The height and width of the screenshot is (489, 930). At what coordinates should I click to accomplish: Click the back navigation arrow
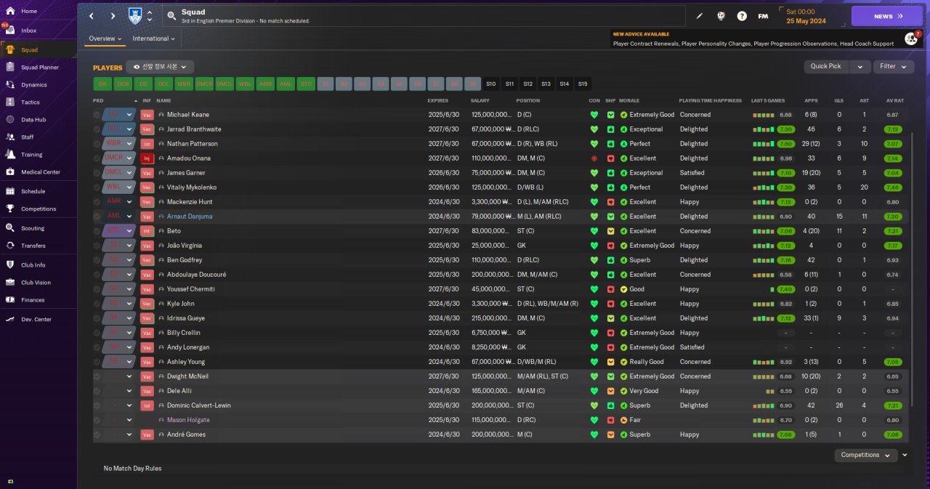pyautogui.click(x=92, y=16)
